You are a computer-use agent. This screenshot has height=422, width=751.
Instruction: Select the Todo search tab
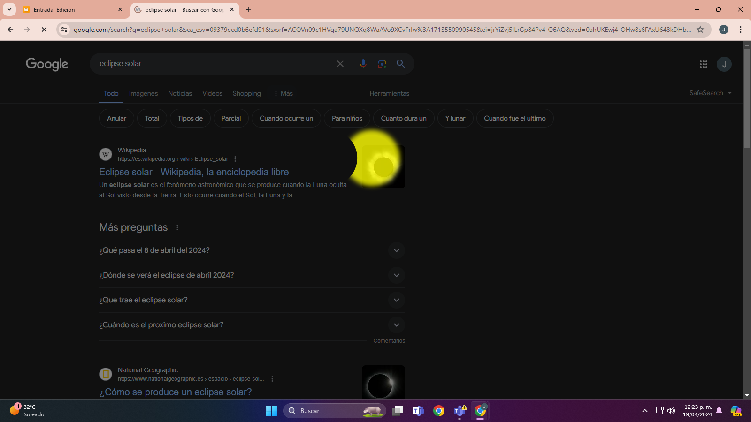tap(111, 93)
